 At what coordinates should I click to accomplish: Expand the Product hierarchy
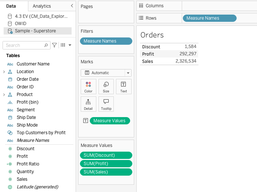(4, 95)
